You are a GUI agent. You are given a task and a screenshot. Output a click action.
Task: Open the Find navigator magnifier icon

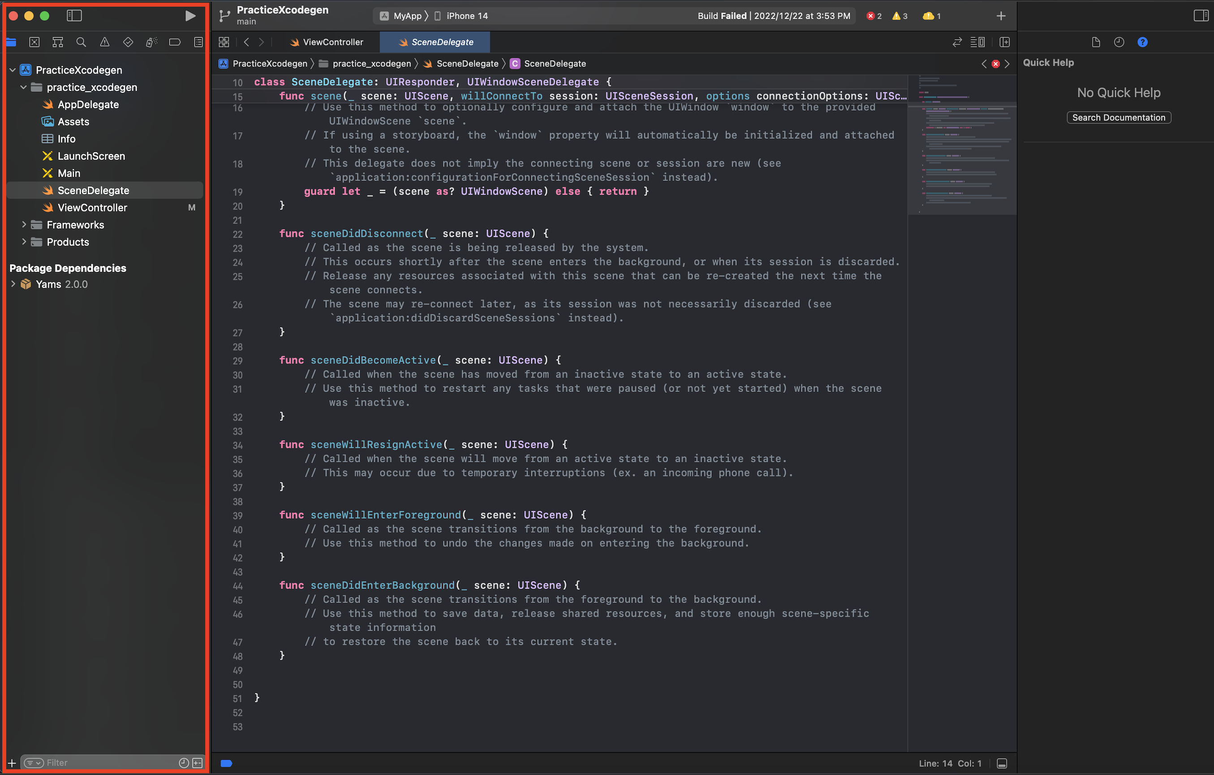(x=81, y=43)
